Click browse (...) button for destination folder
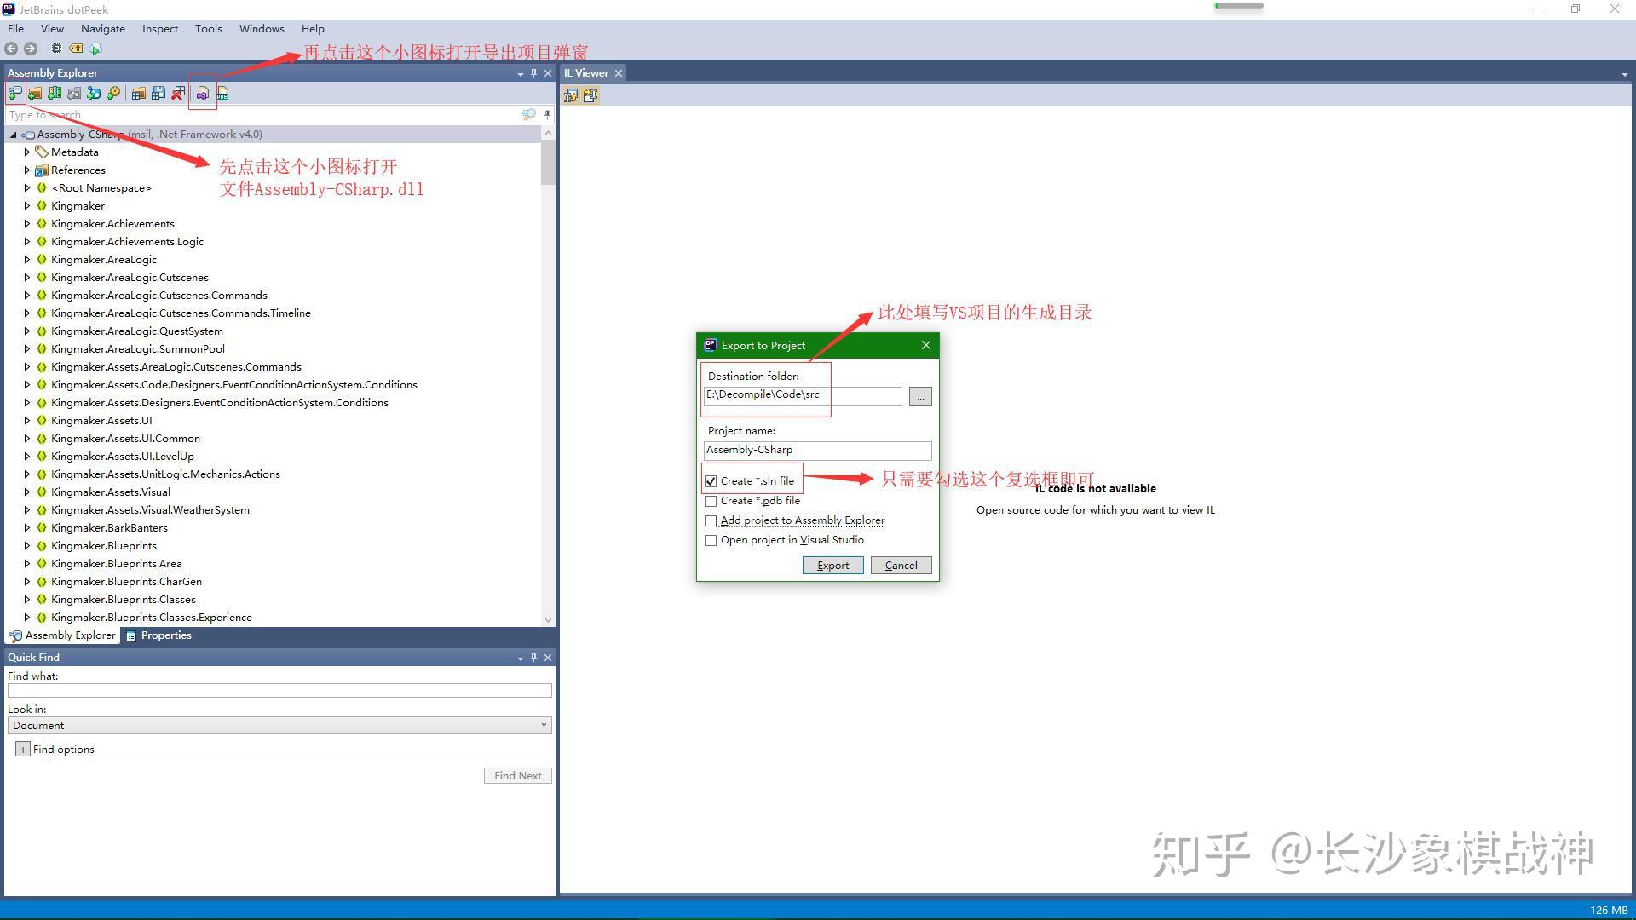The image size is (1636, 920). pyautogui.click(x=920, y=397)
